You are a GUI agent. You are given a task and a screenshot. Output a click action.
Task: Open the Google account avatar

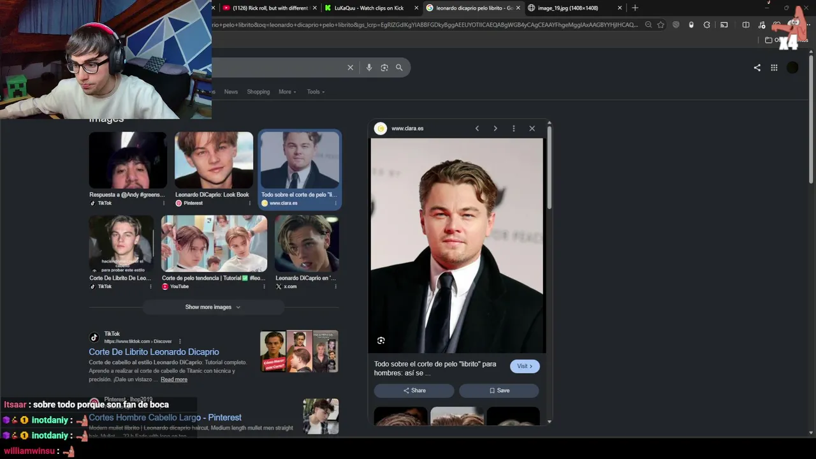(792, 68)
